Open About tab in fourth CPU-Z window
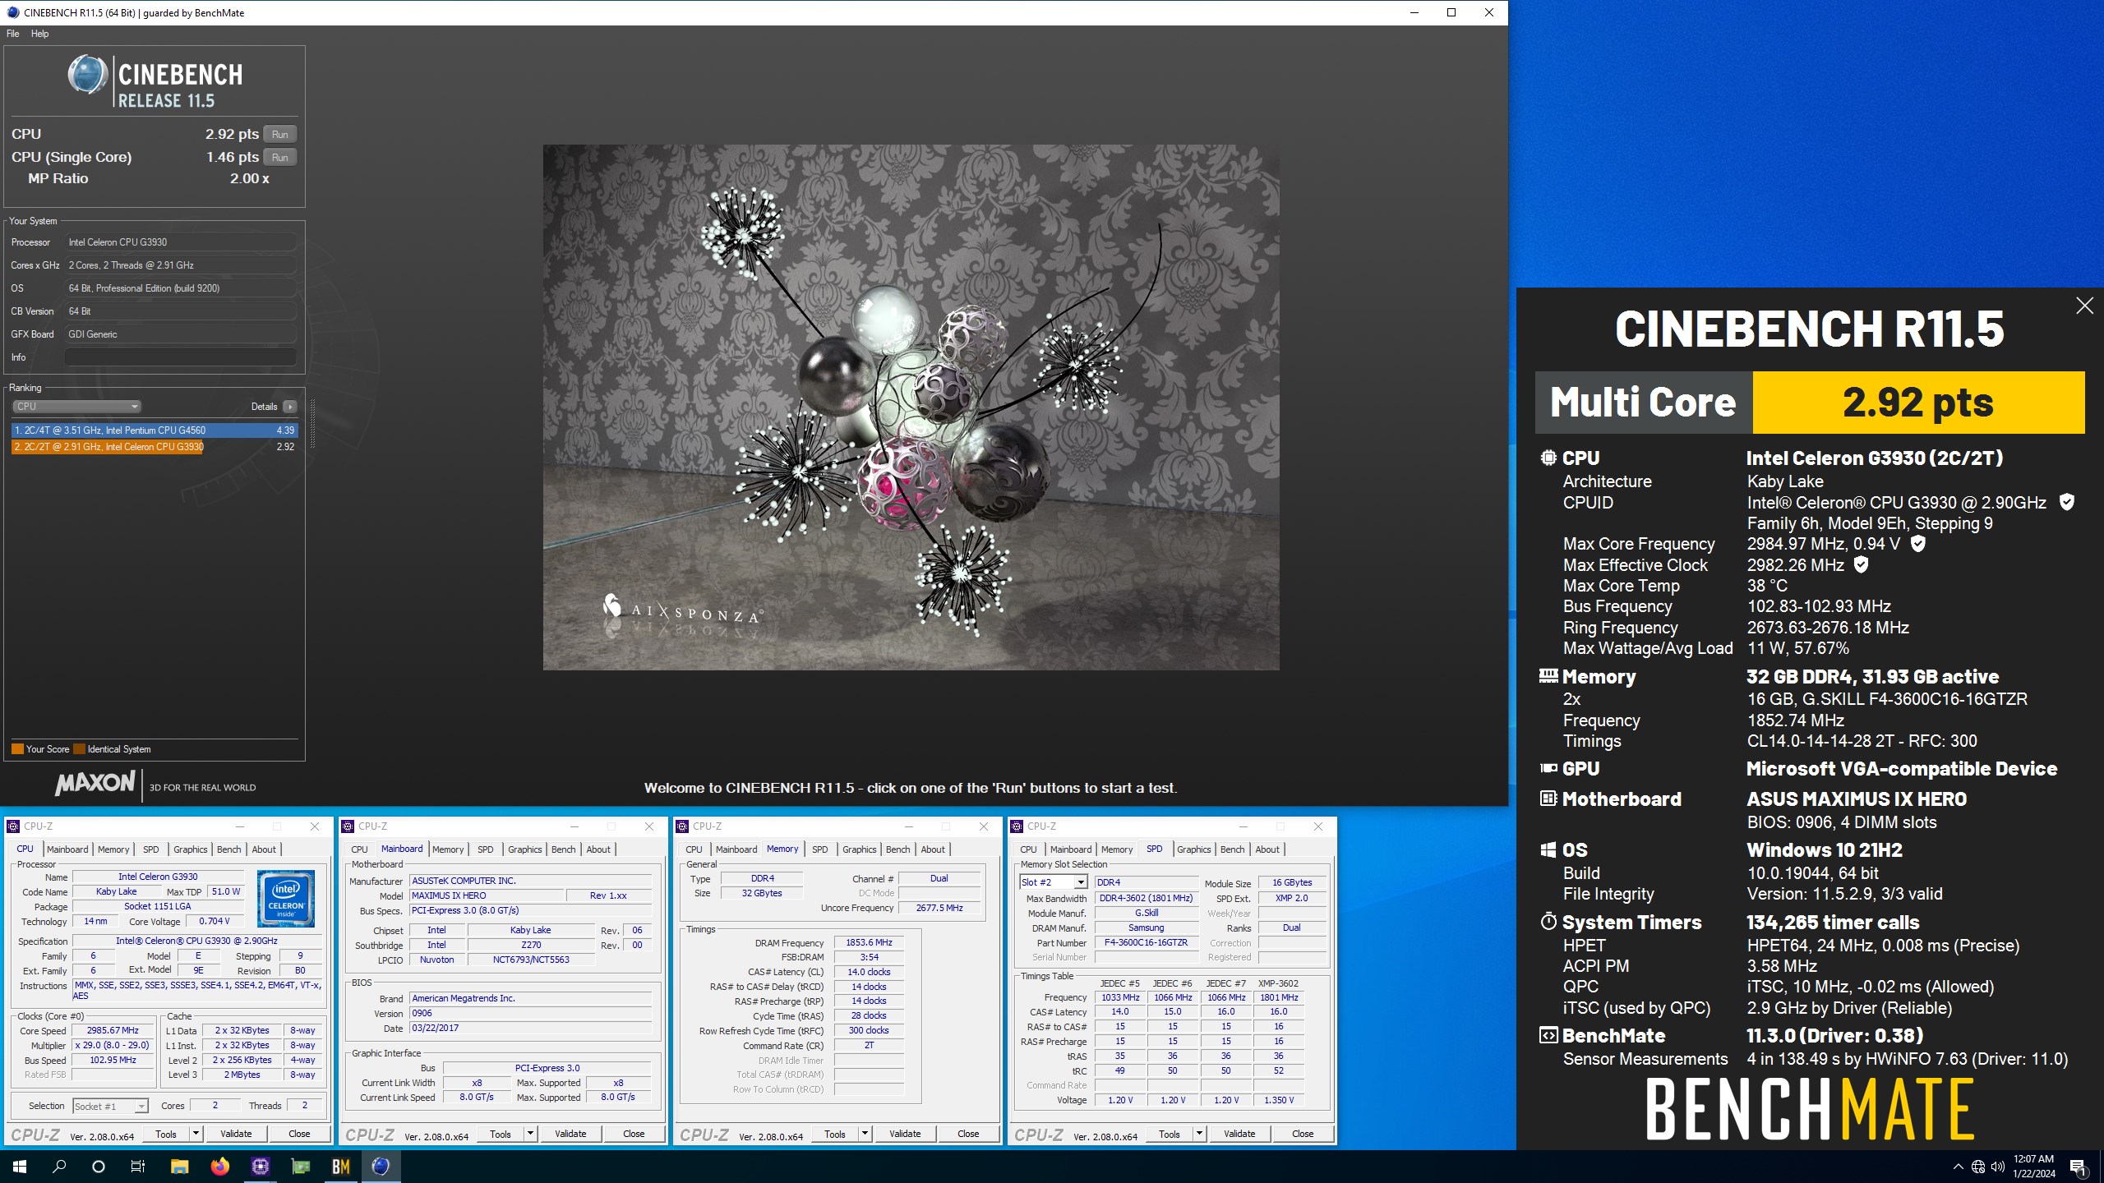 1267,849
